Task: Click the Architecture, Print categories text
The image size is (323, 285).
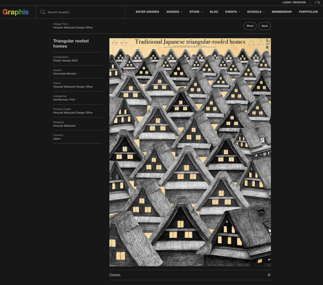Action: (64, 100)
